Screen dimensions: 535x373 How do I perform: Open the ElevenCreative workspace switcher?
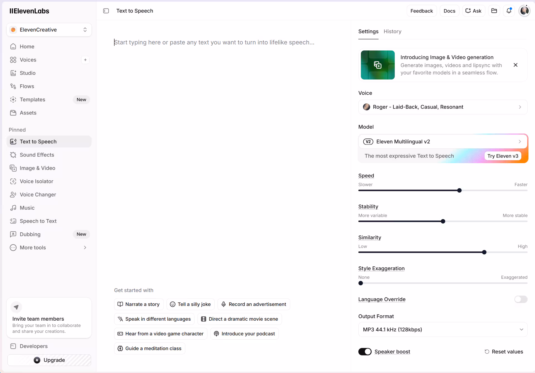tap(49, 30)
